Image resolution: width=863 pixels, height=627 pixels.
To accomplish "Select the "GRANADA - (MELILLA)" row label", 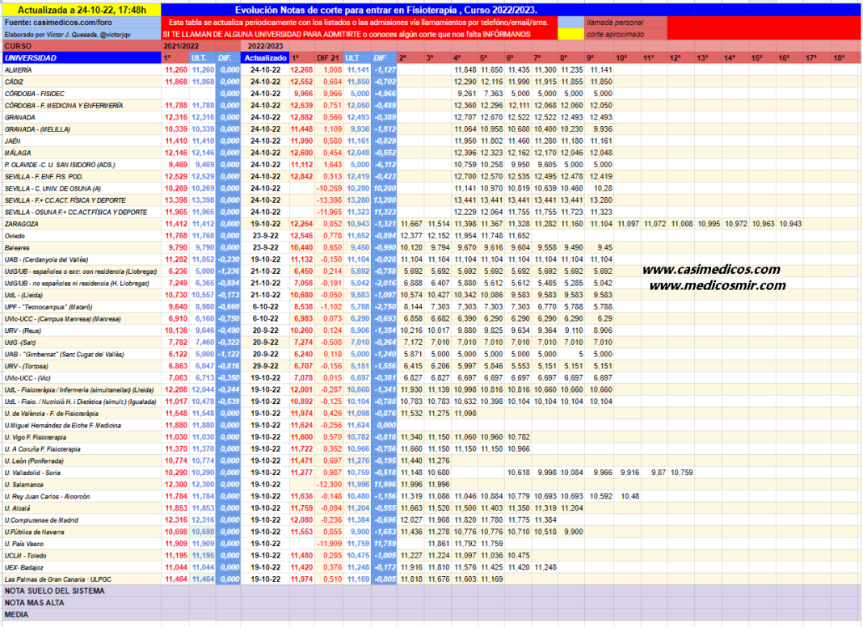I will 37,129.
